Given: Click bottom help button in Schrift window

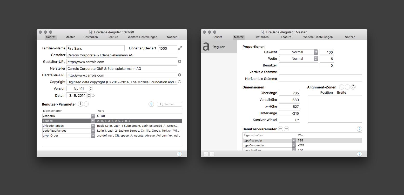Looking at the screenshot, I should tap(179, 154).
